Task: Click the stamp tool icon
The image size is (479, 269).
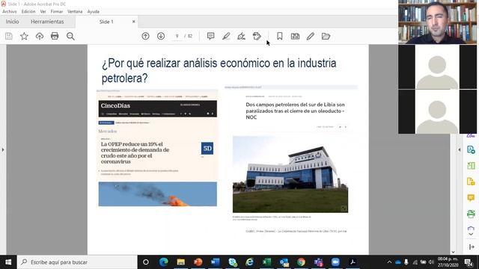Action: pyautogui.click(x=257, y=37)
